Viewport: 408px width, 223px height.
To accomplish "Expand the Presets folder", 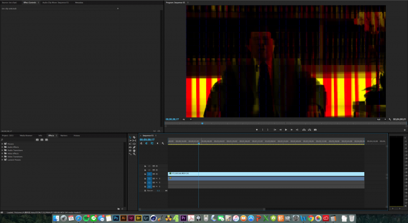I will click(x=2, y=144).
